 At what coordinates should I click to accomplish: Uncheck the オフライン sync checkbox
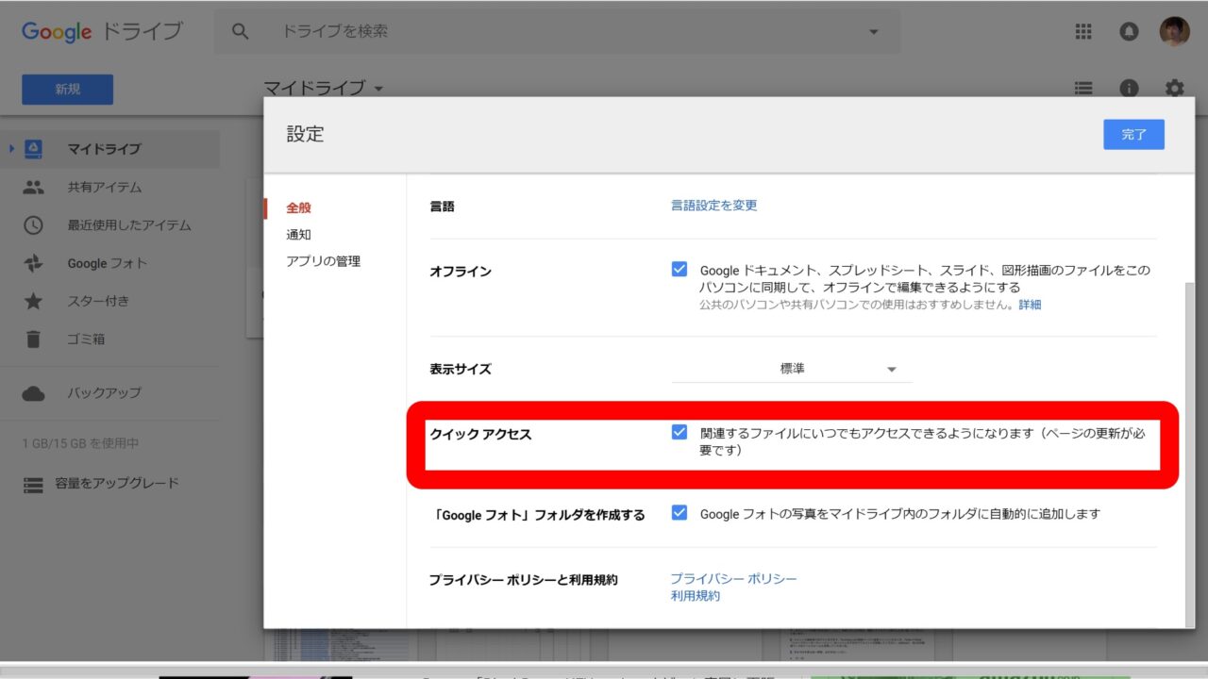[679, 270]
